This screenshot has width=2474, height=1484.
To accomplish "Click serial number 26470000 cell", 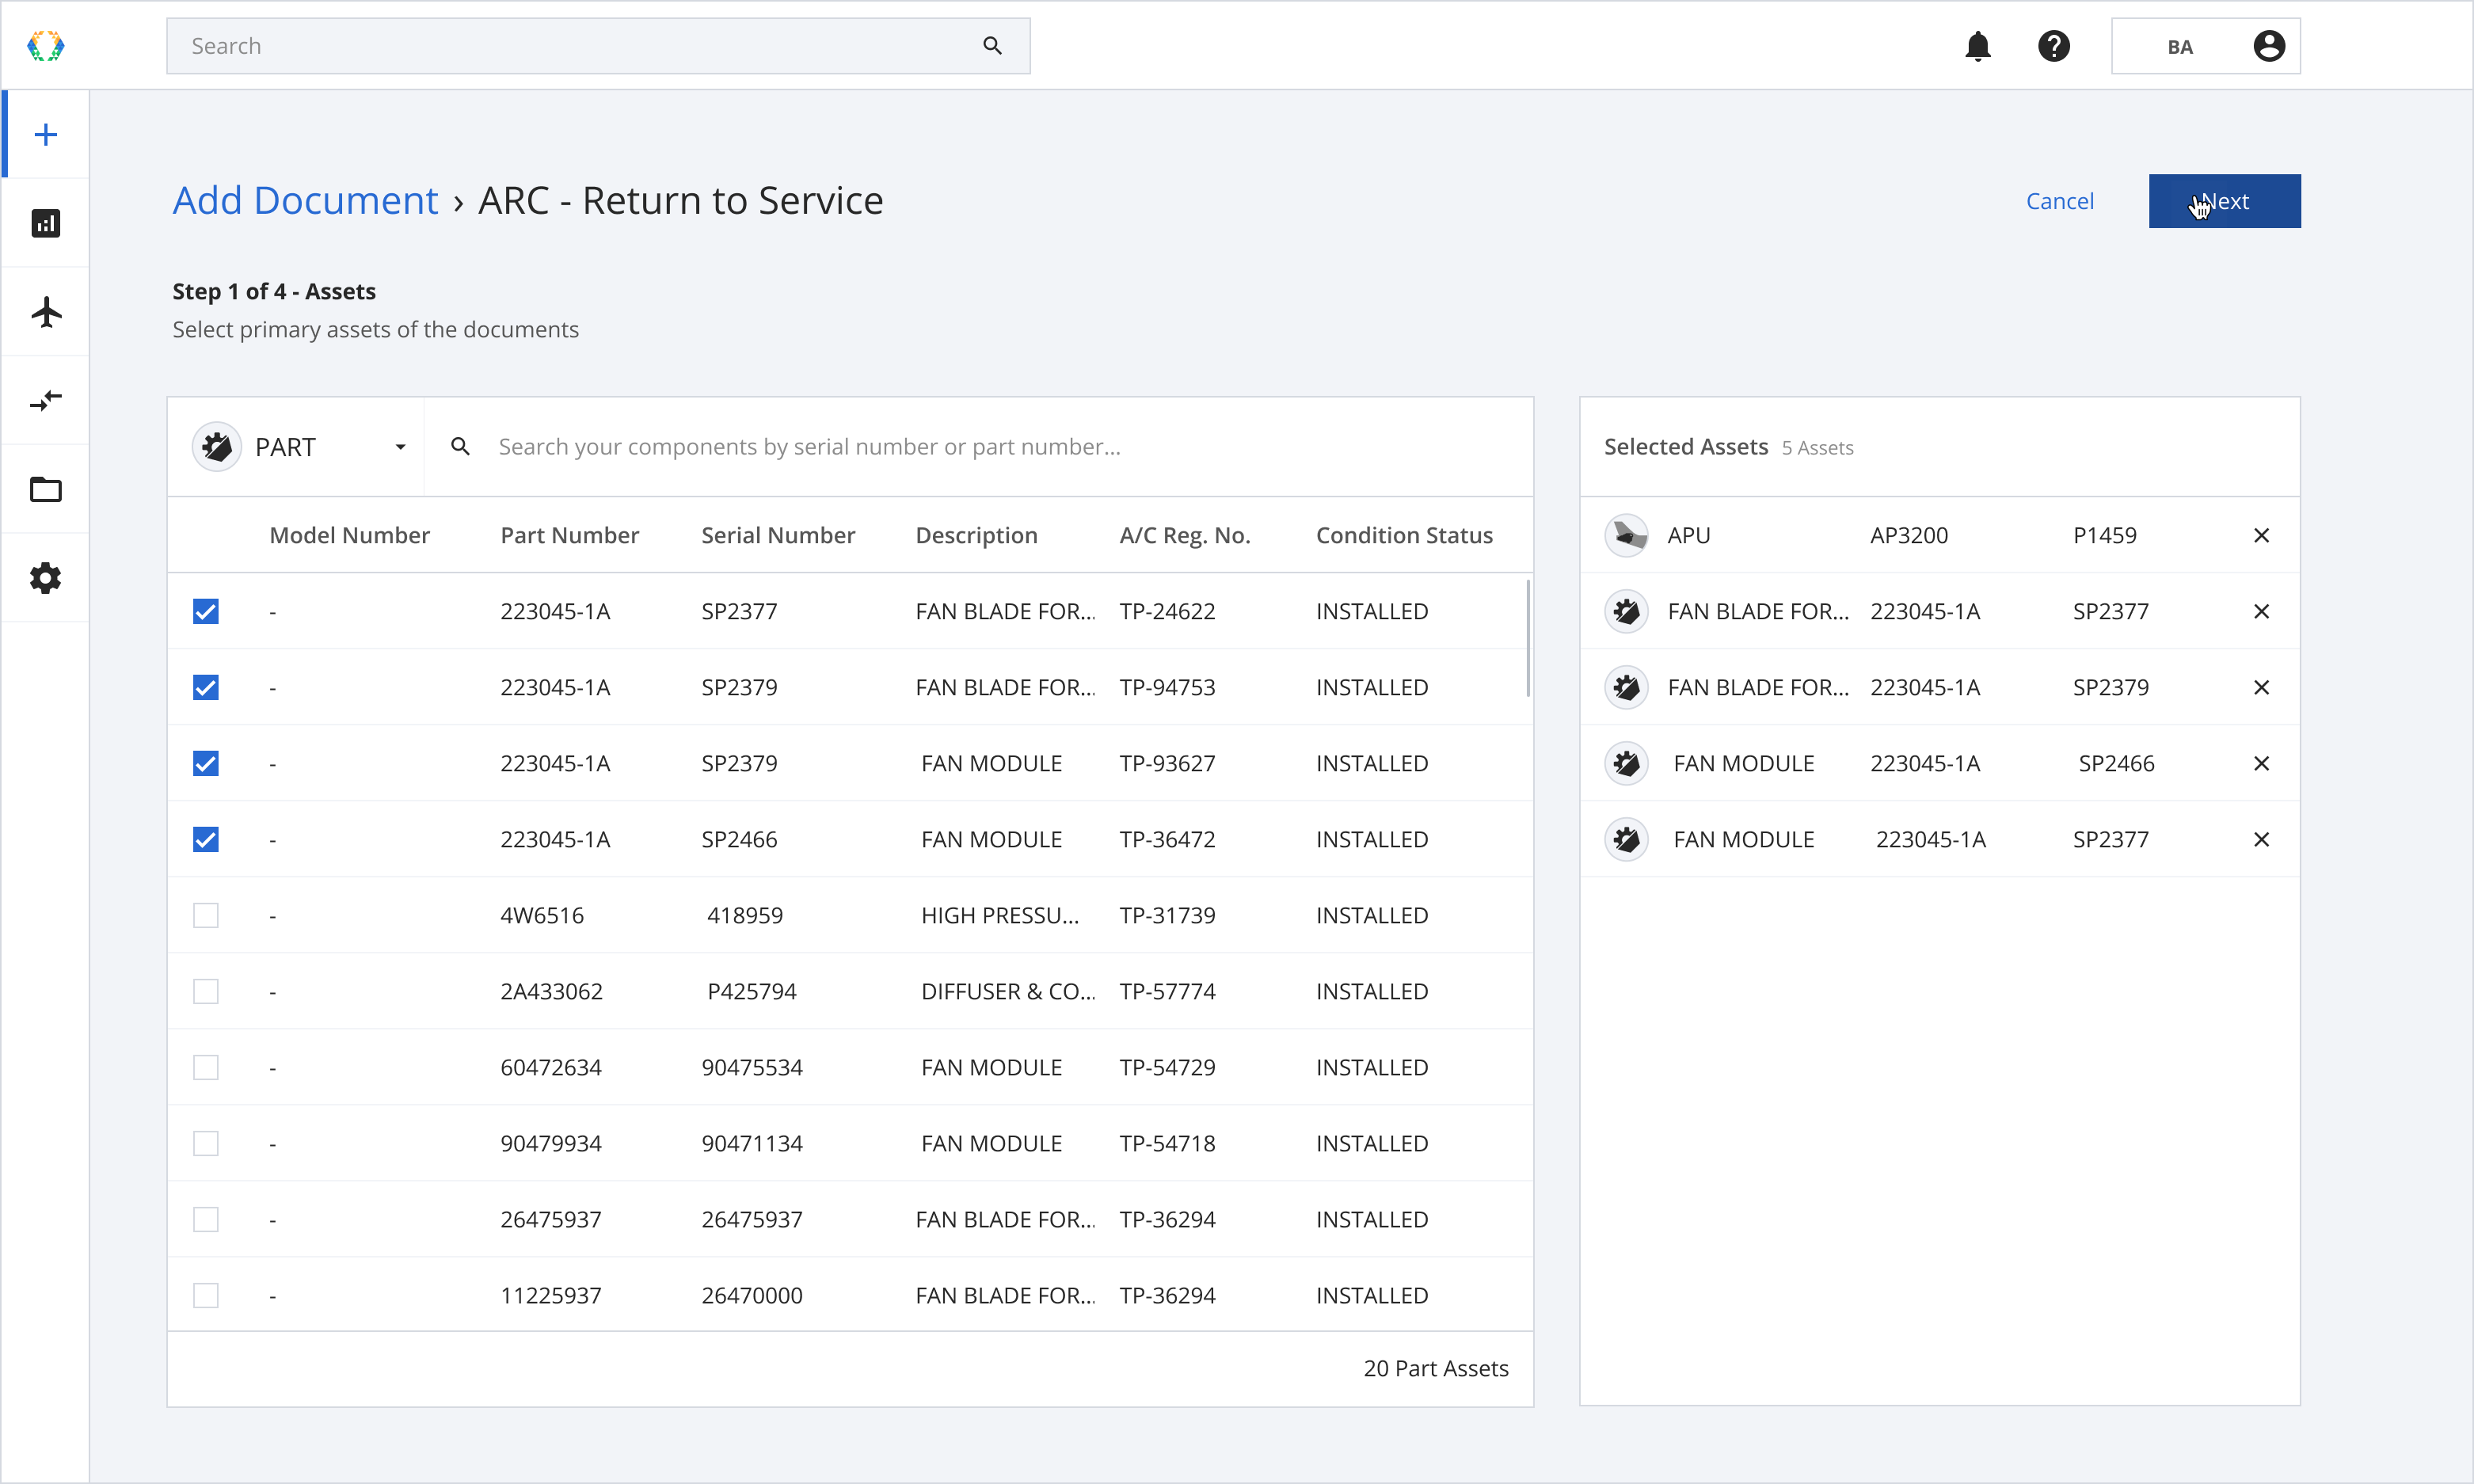I will (752, 1296).
